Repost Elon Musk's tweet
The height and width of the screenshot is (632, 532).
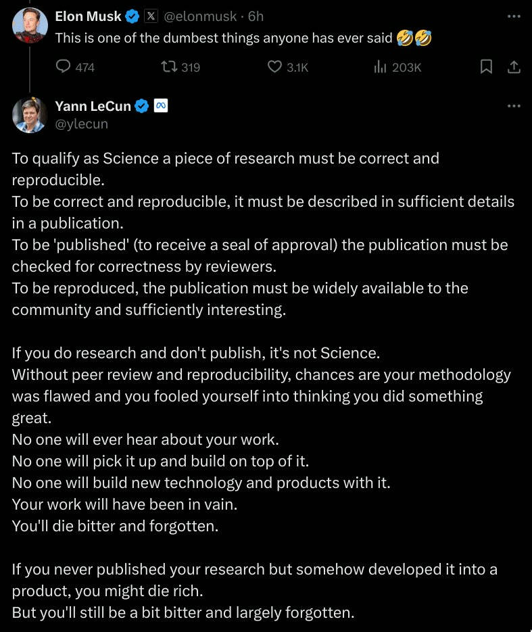coord(180,66)
